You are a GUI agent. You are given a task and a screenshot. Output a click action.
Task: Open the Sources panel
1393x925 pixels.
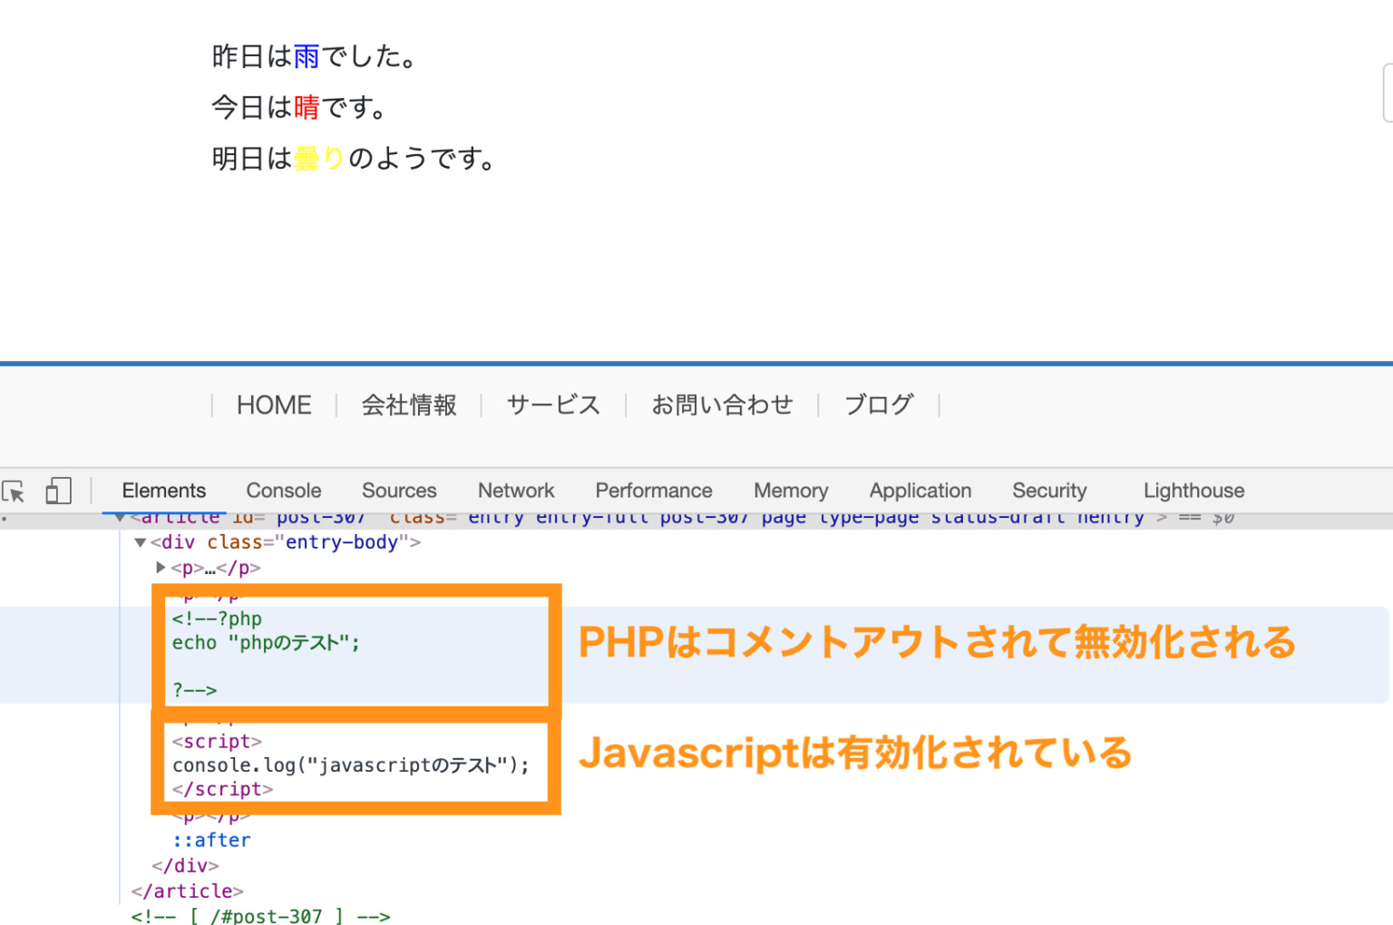[x=399, y=491]
